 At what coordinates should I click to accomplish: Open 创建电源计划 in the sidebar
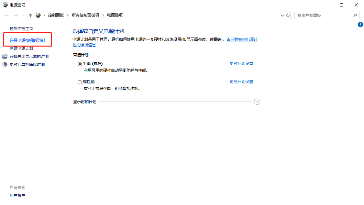point(21,49)
